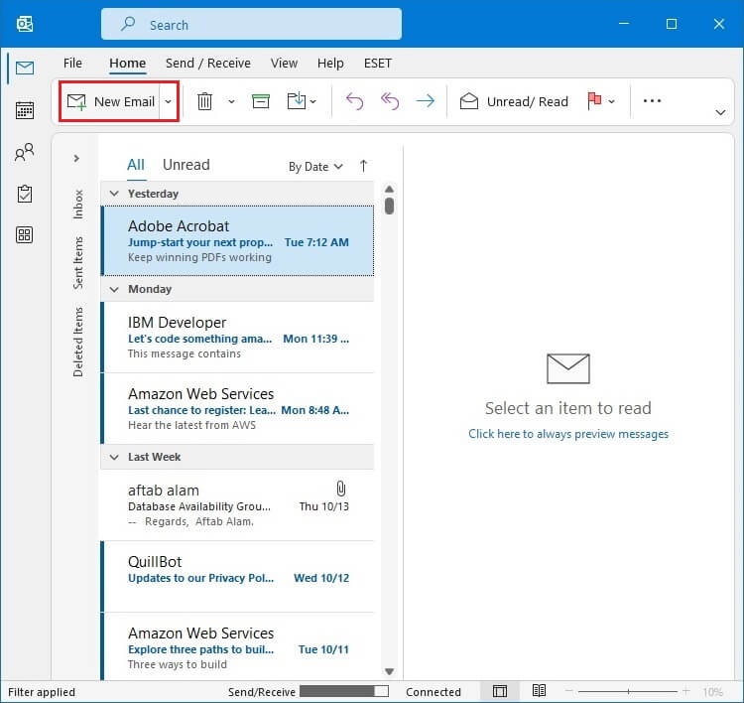
Task: Click the Send/Receive progress bar
Action: click(344, 691)
